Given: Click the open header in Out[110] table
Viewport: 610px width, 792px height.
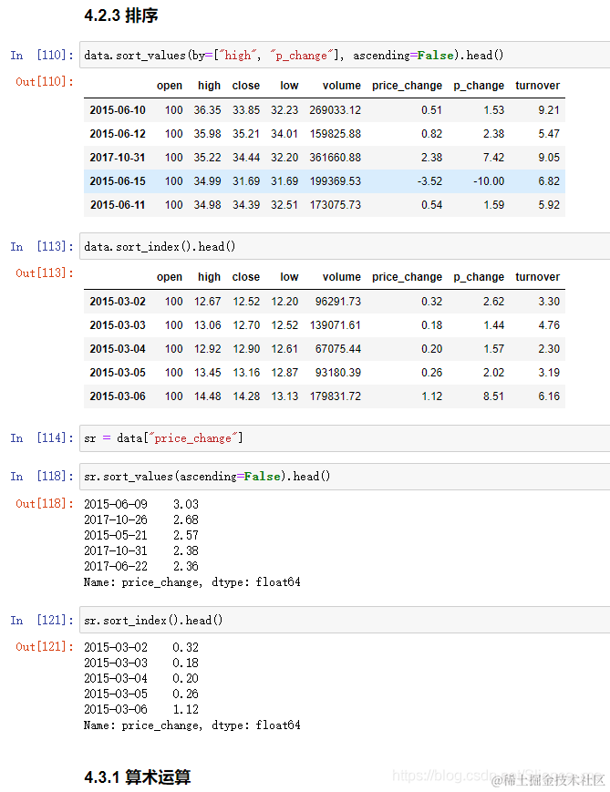Looking at the screenshot, I should tap(170, 86).
